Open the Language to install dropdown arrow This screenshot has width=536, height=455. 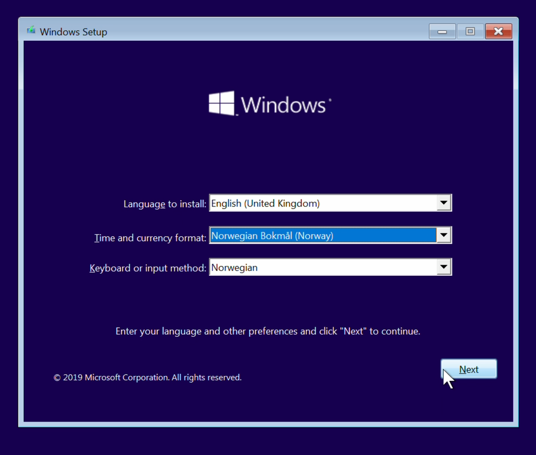pyautogui.click(x=444, y=203)
